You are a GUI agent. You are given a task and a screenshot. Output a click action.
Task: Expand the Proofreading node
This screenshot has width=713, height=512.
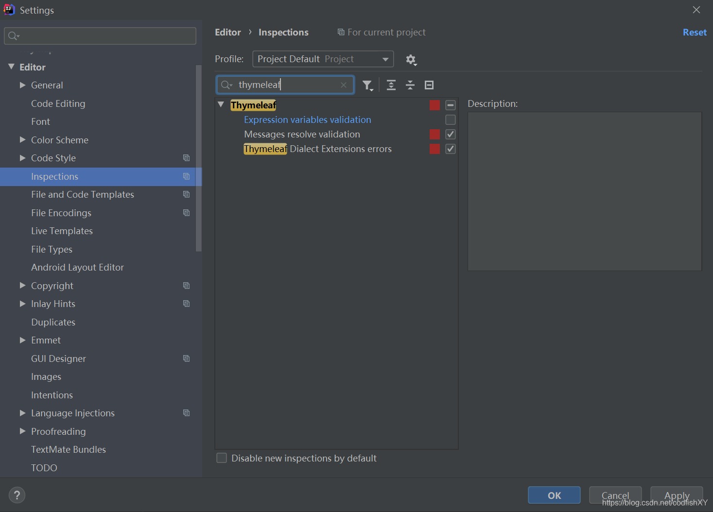coord(22,431)
